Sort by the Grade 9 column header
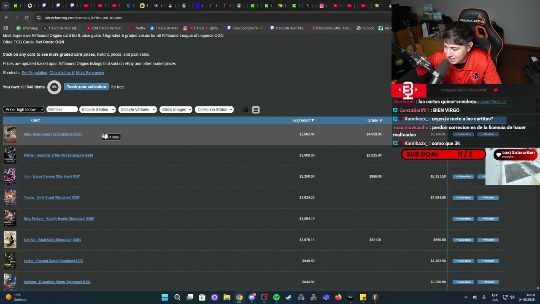Image resolution: width=540 pixels, height=304 pixels. point(374,120)
